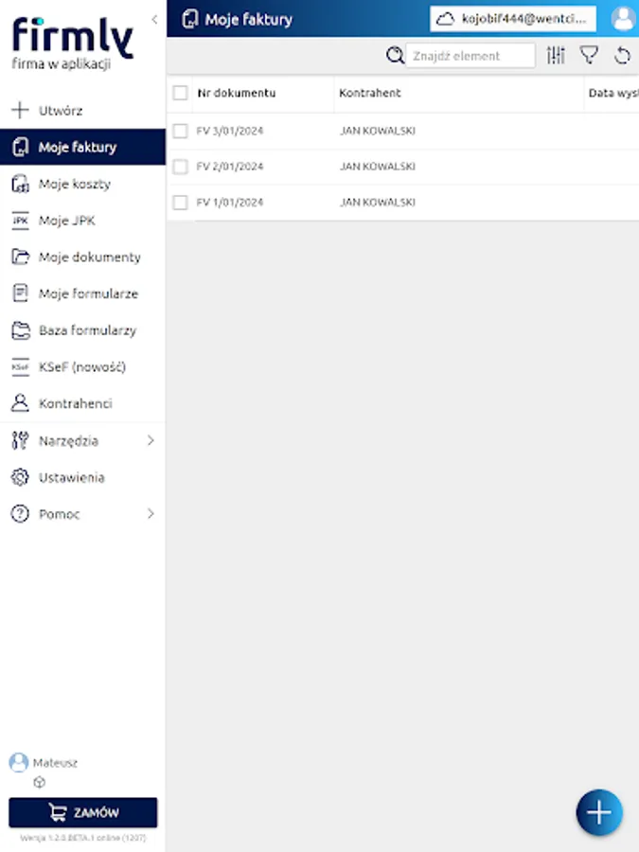Click the shopping cart icon on ZAMÓW
The image size is (639, 852).
58,812
